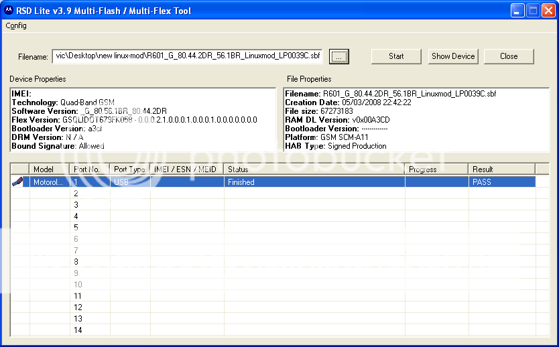Maximize the RSD Lite window
559x347 pixels.
[532, 10]
